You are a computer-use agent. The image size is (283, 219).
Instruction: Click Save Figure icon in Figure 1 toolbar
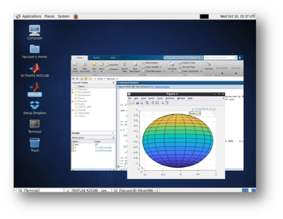tap(137, 103)
